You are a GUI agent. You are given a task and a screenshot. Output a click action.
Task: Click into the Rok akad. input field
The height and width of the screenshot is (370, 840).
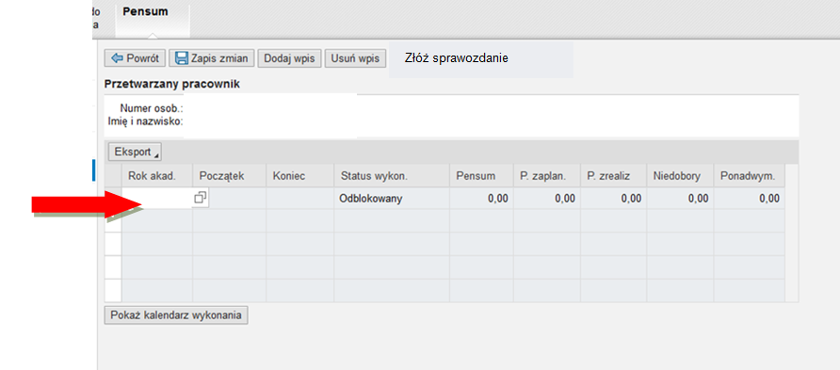[157, 198]
